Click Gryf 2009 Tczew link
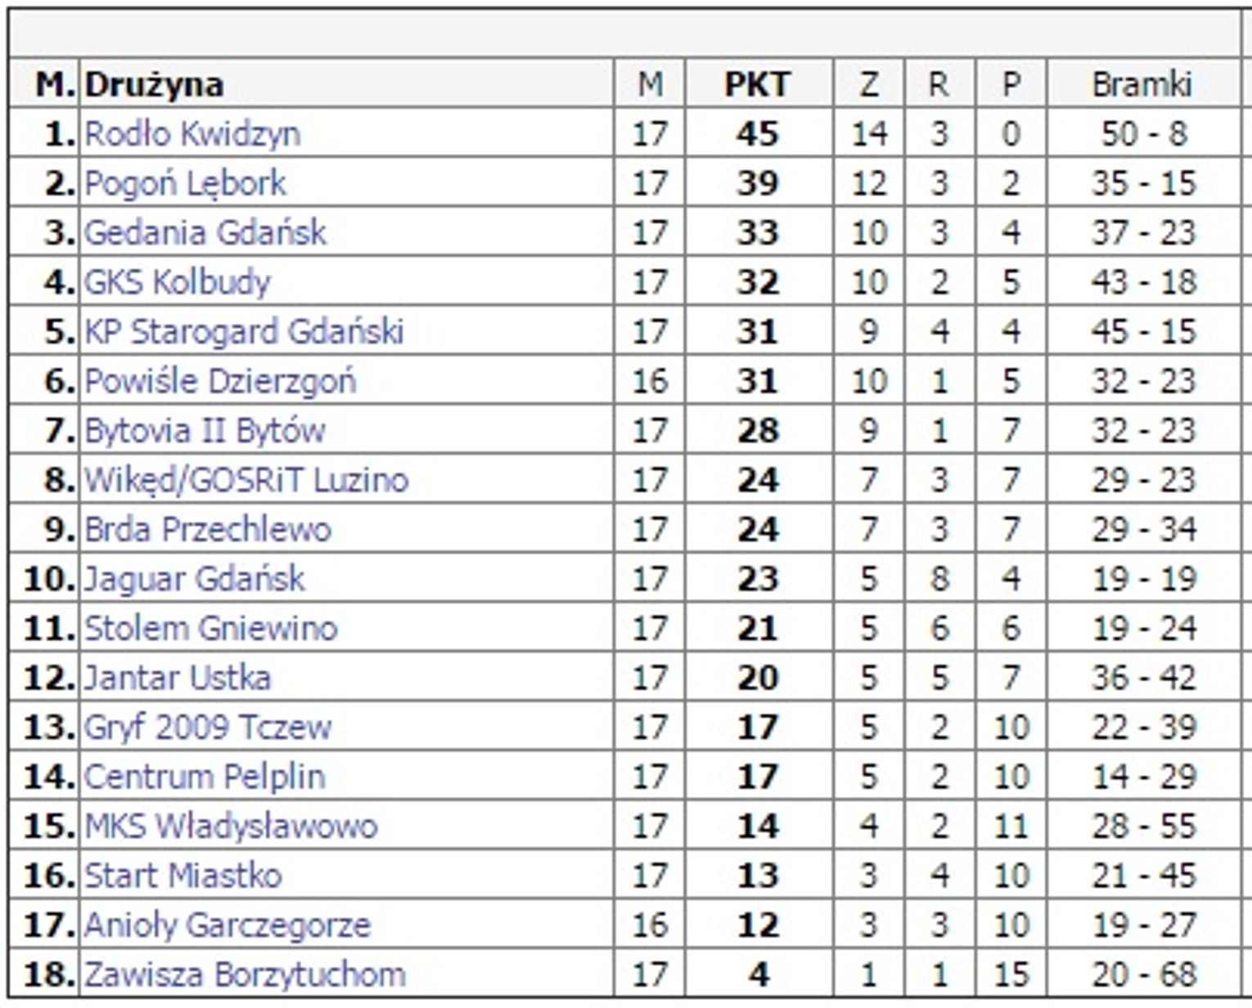1252x1008 pixels. (x=208, y=727)
